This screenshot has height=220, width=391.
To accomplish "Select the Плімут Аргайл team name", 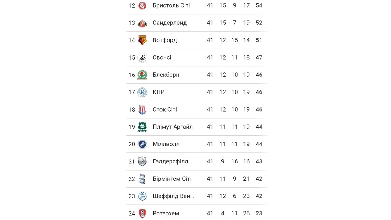I will coord(173,127).
